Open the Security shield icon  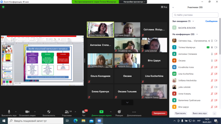[x=49, y=112]
